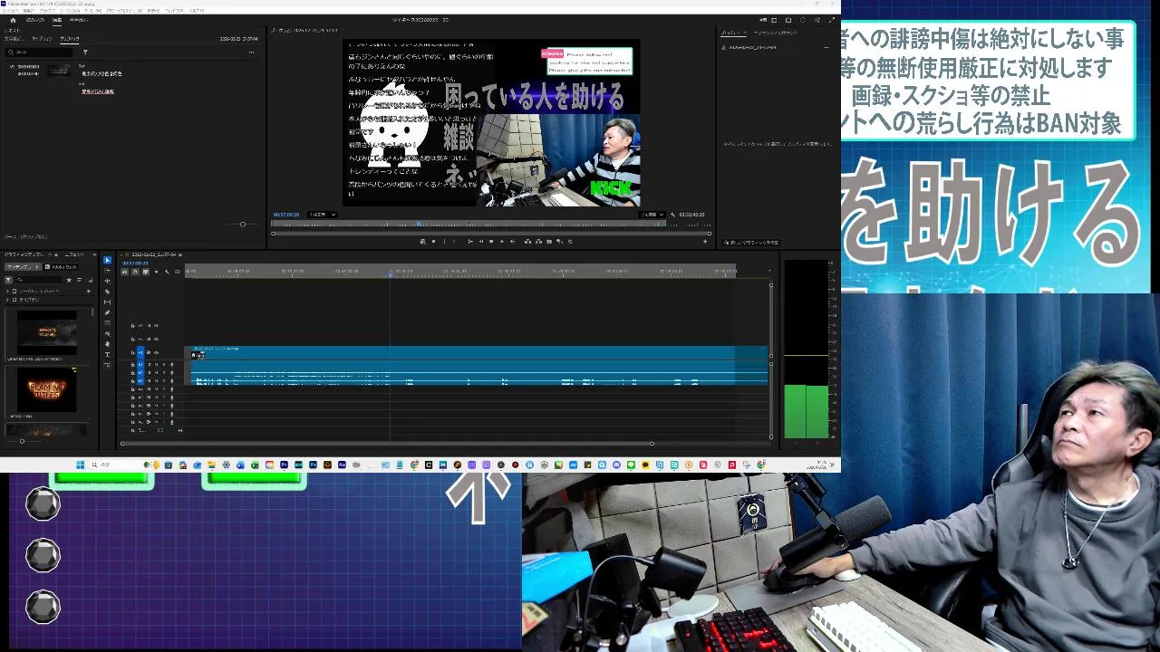Hide track V2 using its eye icon
Image resolution: width=1160 pixels, height=652 pixels.
[156, 339]
